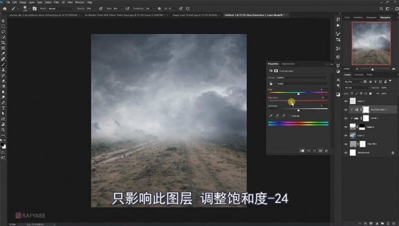
Task: Click the on-image adjustment hand tool in Properties
Action: (271, 84)
